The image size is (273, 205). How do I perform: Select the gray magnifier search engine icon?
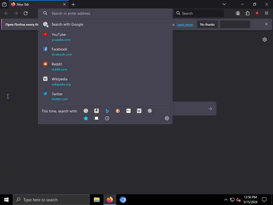click(x=150, y=111)
